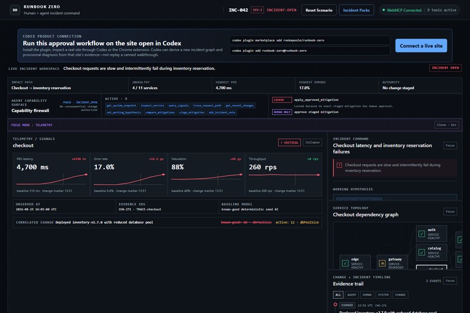Click the add_incident_note tool chip

click(222, 112)
